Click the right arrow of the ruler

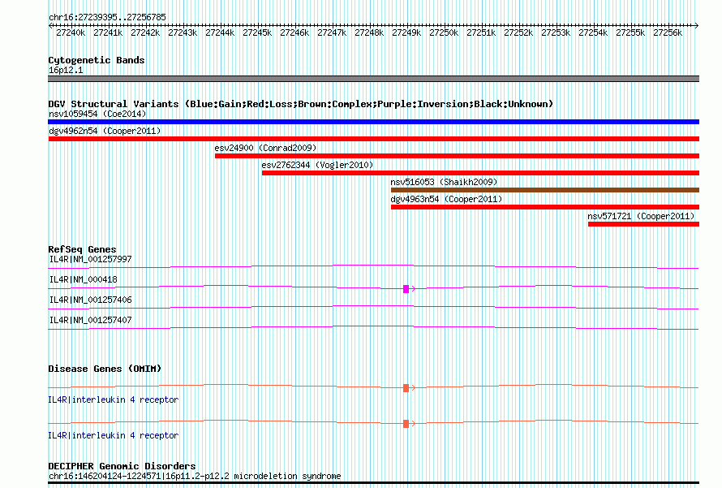(x=697, y=26)
